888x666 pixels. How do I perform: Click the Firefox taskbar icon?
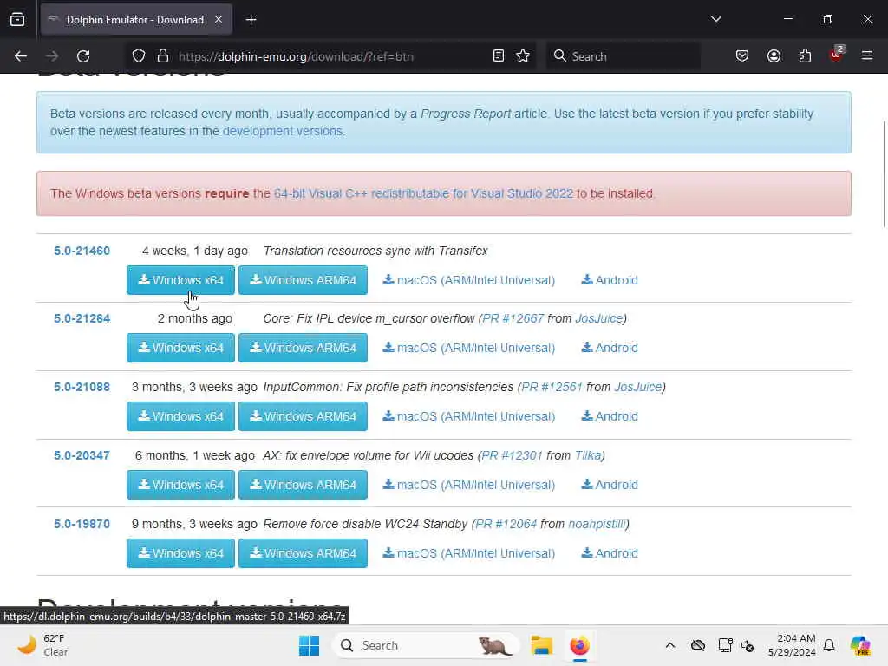click(x=579, y=645)
